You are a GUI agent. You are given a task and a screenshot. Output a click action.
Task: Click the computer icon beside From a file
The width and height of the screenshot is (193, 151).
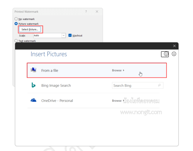click(33, 70)
